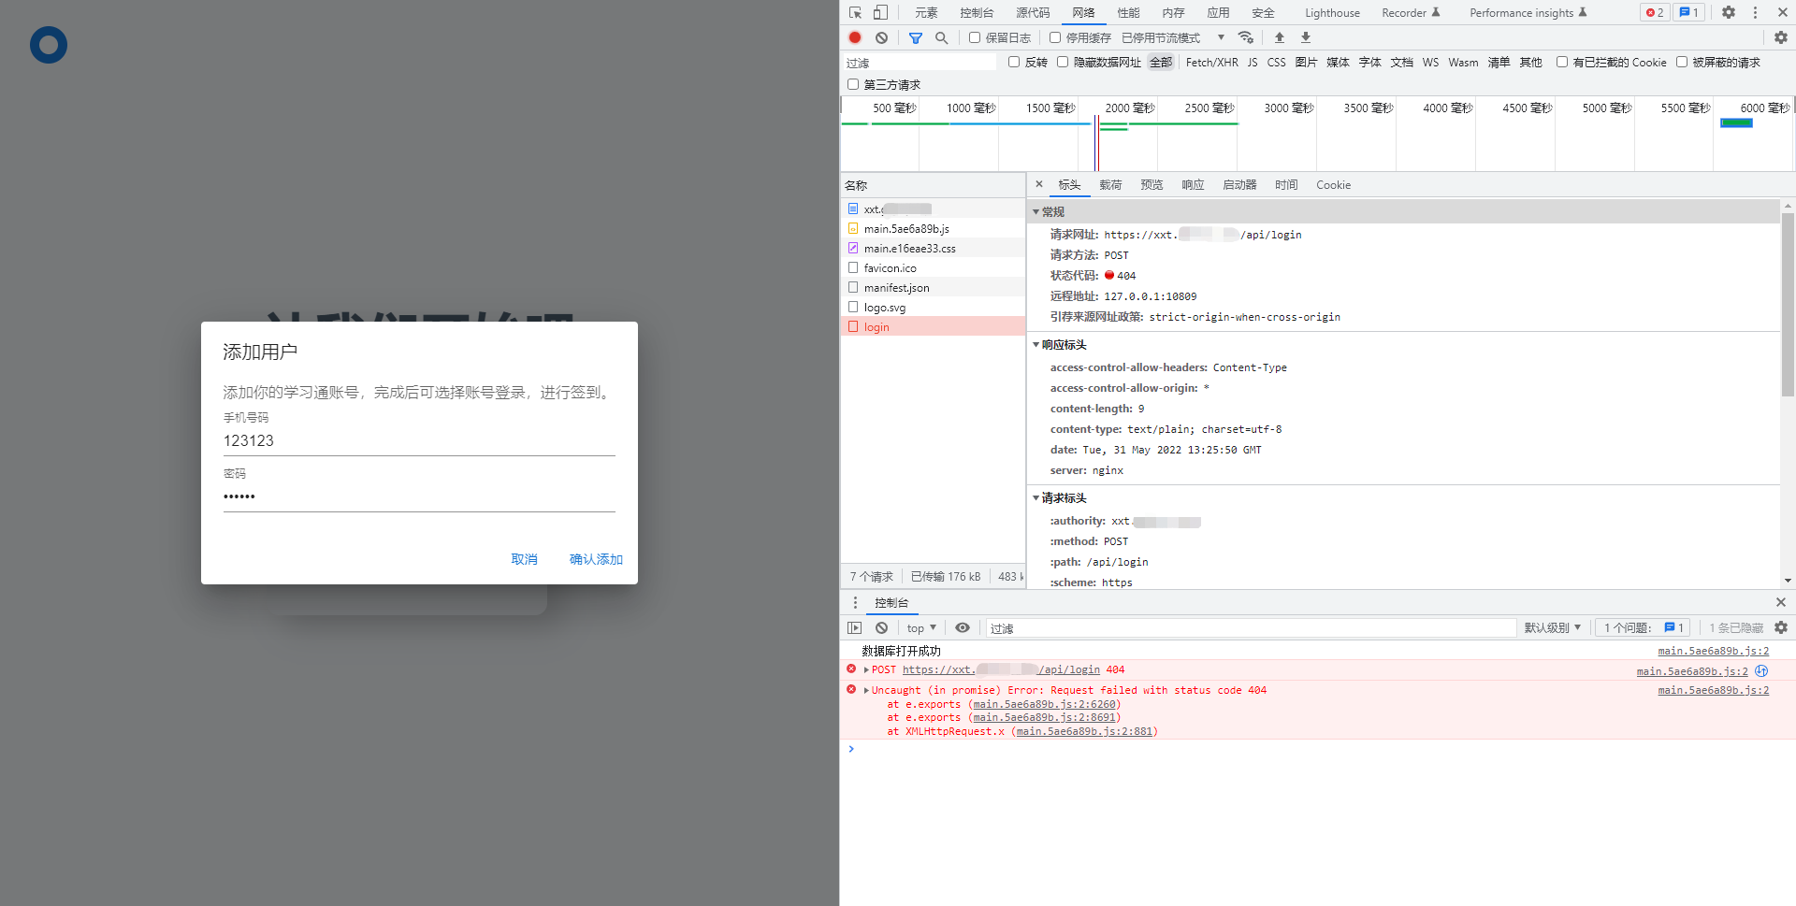
Task: Click 取消 in the add user dialog
Action: tap(524, 559)
